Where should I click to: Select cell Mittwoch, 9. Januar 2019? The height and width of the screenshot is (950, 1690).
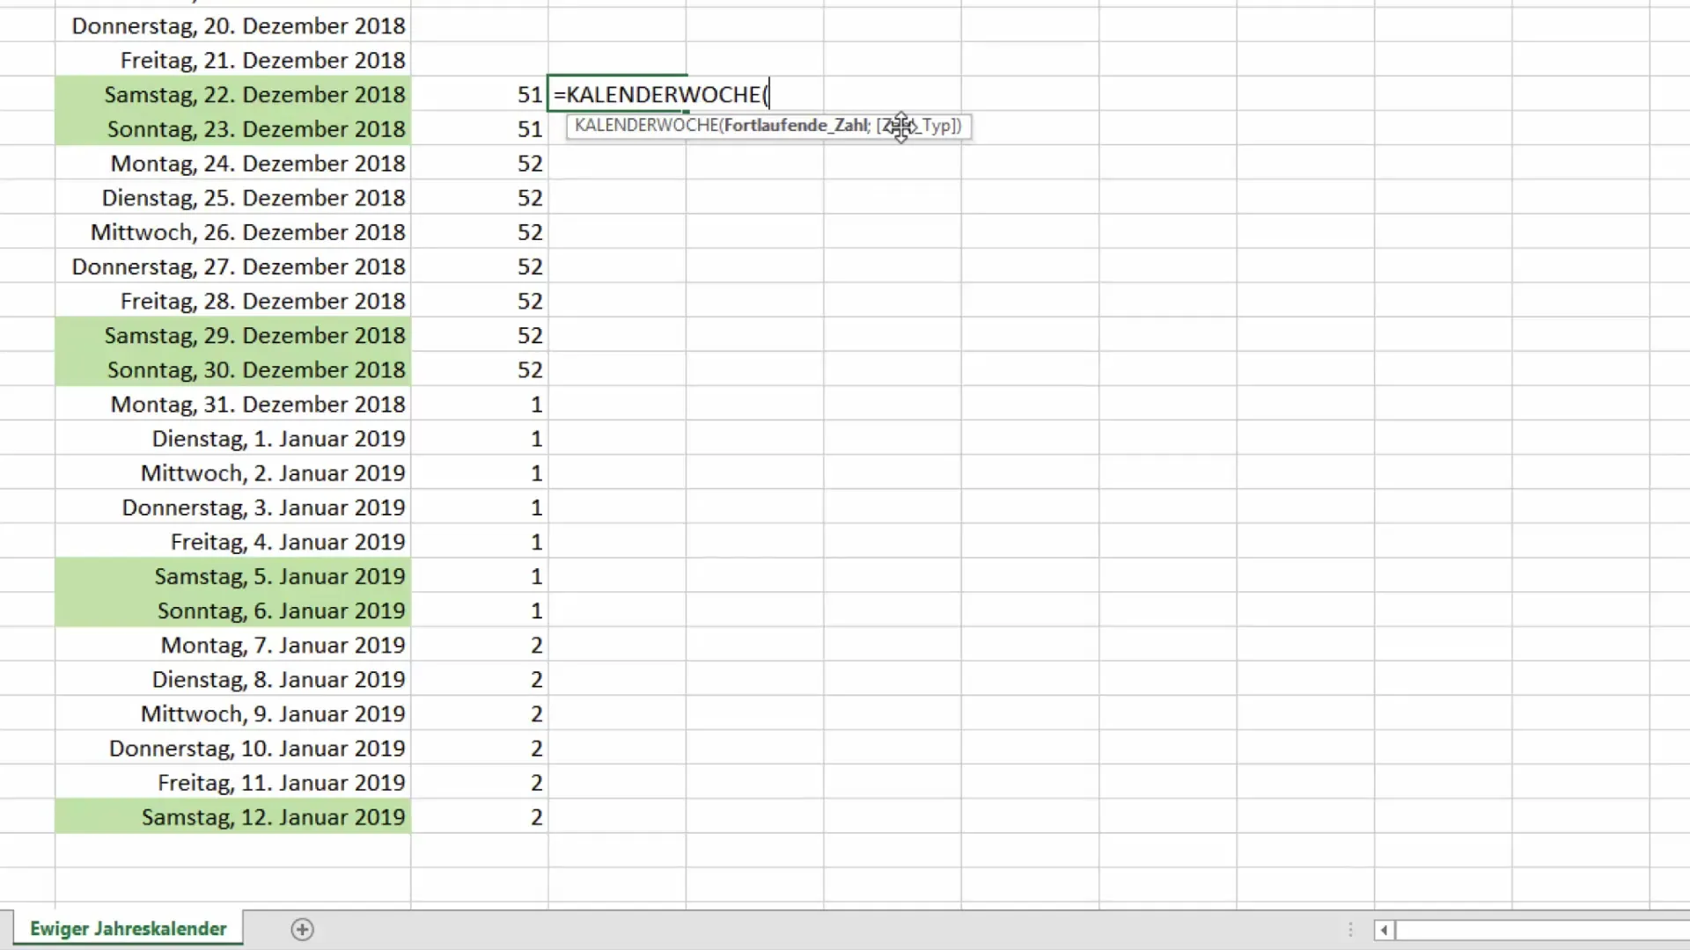point(233,712)
